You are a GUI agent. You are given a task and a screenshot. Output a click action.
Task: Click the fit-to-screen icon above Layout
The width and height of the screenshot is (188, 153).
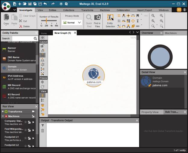point(42,38)
